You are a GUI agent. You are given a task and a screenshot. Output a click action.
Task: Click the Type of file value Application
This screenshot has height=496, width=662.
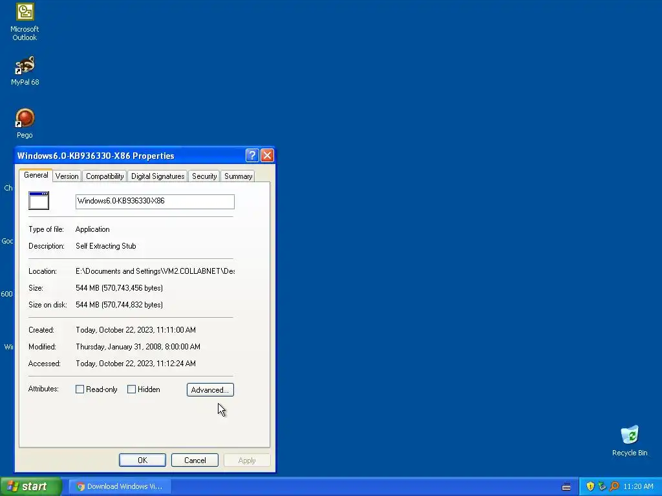tap(92, 229)
